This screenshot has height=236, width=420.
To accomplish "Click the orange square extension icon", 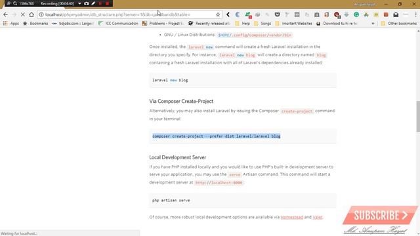I will [386, 14].
